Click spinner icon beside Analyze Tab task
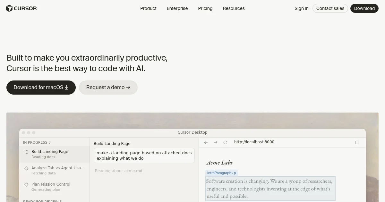Screen dimensions: 385x202 click(26, 168)
